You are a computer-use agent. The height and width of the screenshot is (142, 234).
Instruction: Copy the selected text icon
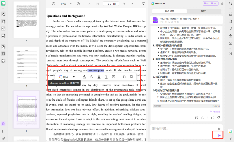click(x=124, y=77)
